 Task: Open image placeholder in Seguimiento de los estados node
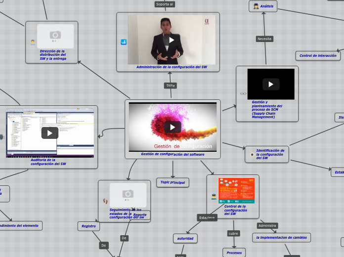128,195
